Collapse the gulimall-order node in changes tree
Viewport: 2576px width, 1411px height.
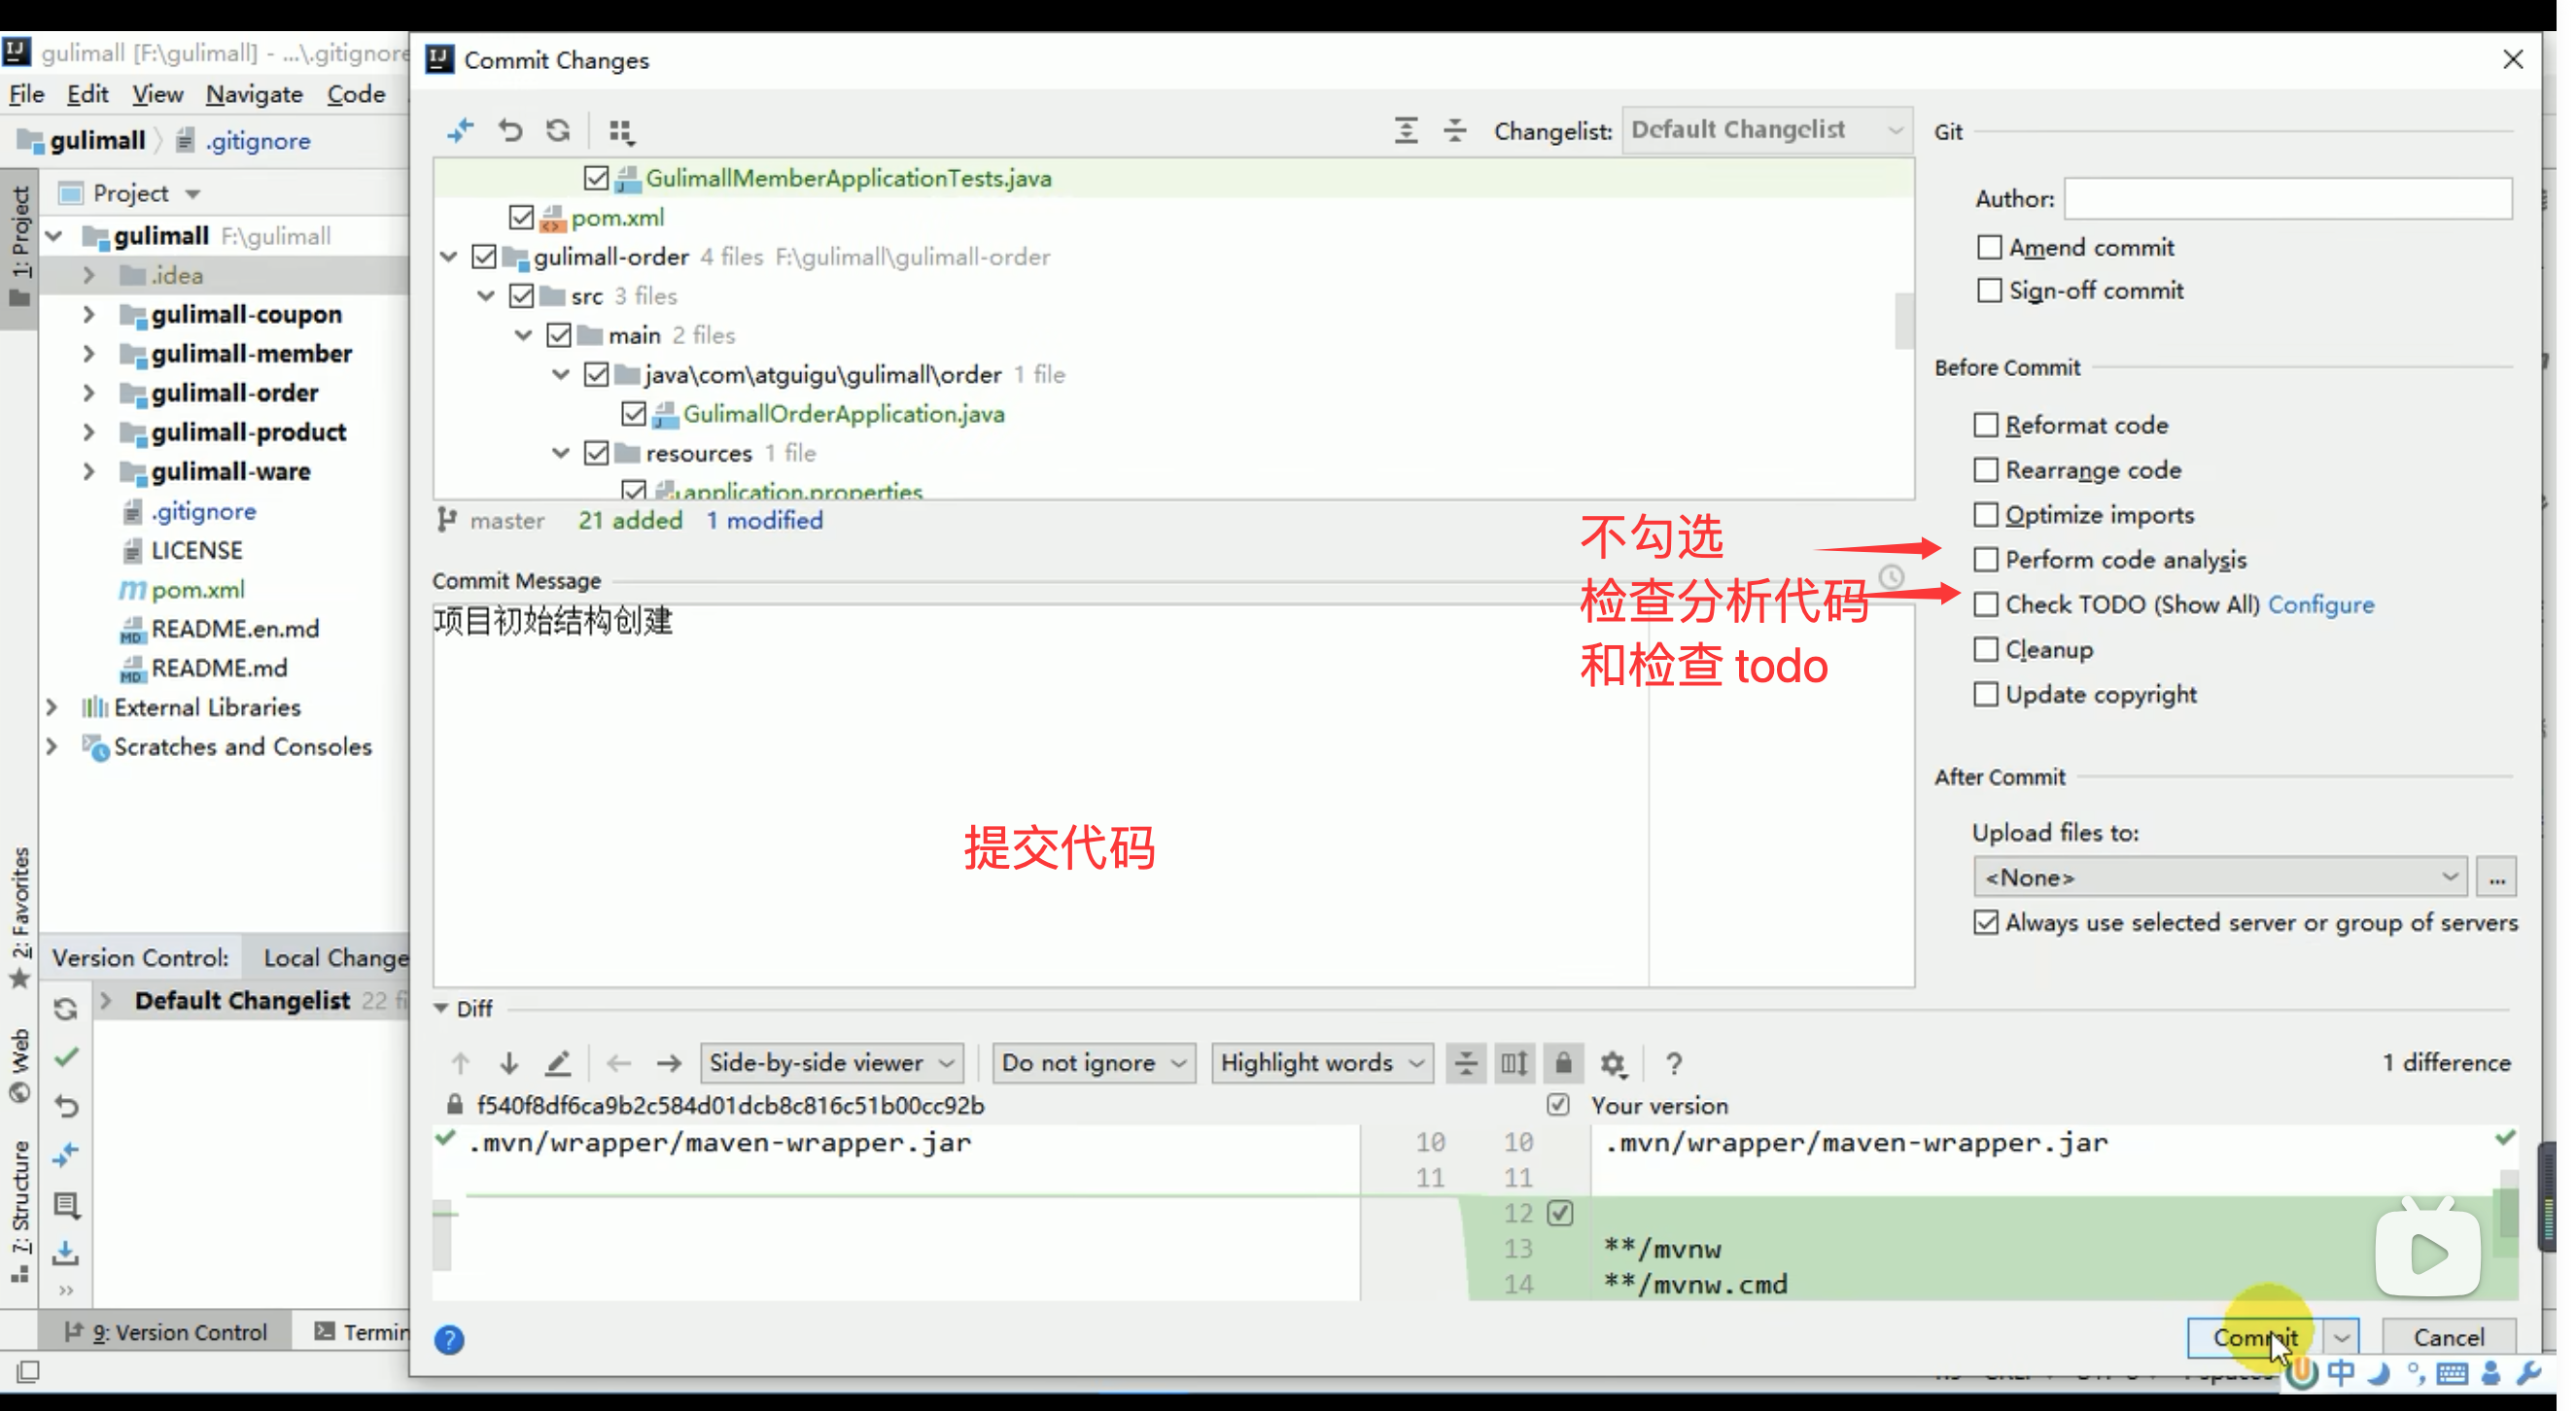pos(449,257)
